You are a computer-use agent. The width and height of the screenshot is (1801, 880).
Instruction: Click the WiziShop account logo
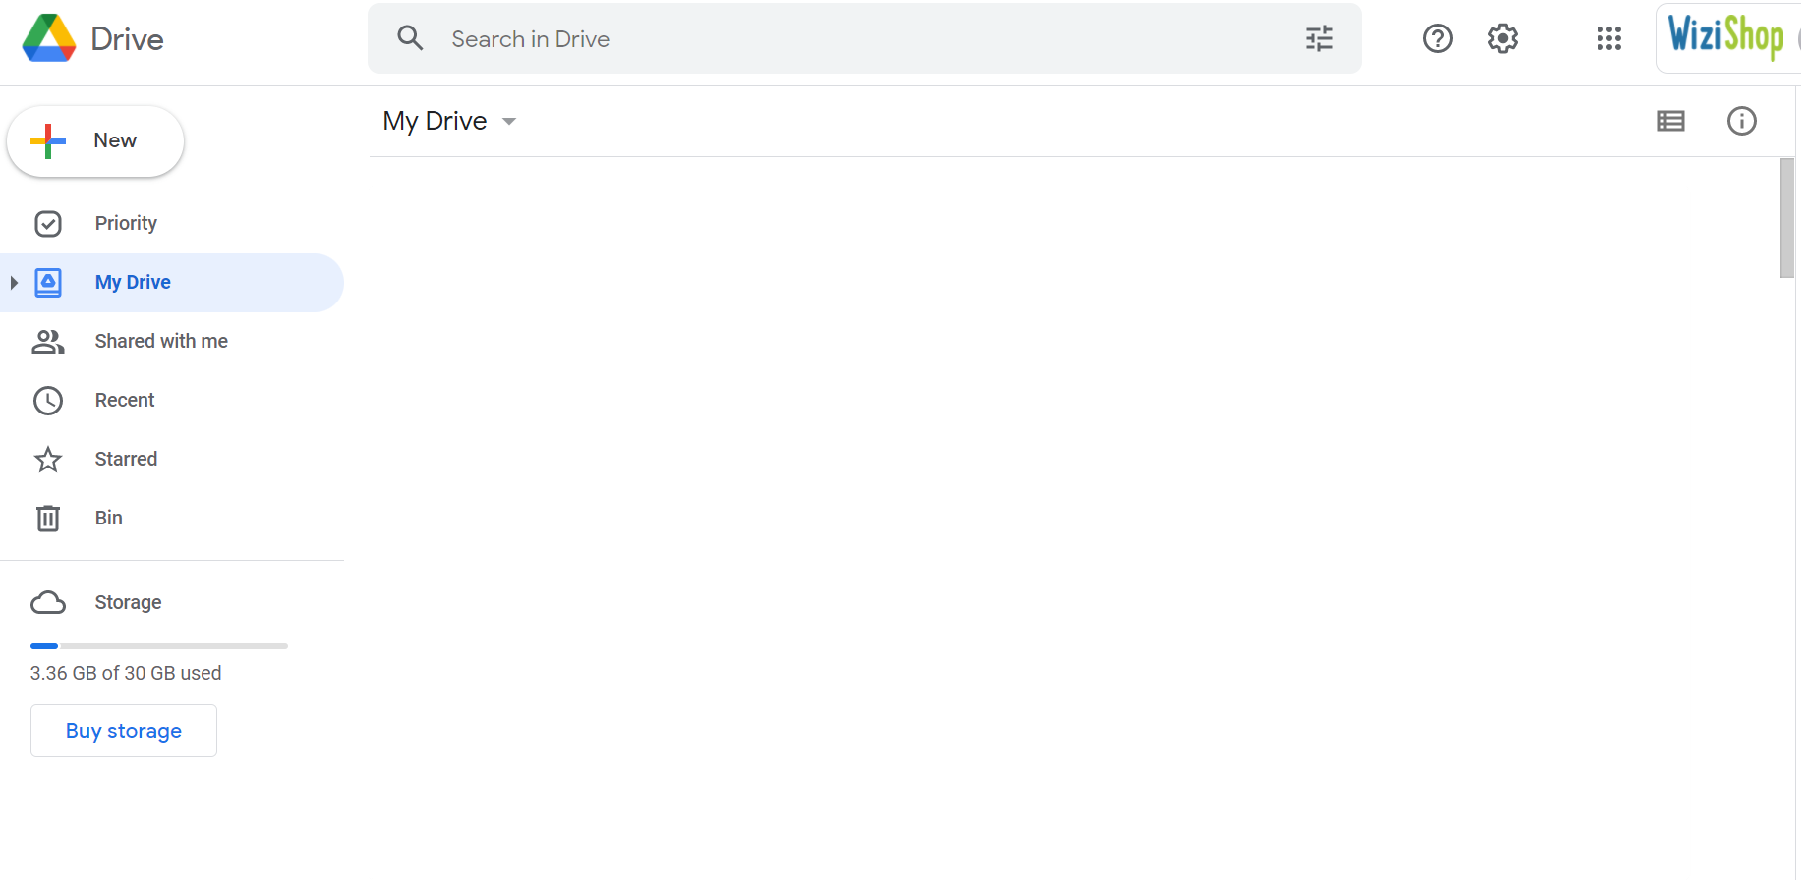click(x=1726, y=37)
